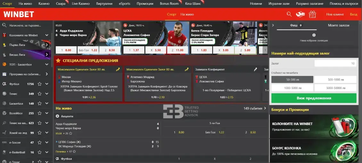Click the green Виж предложения button
Image resolution: width=362 pixels, height=163 pixels.
[x=314, y=98]
